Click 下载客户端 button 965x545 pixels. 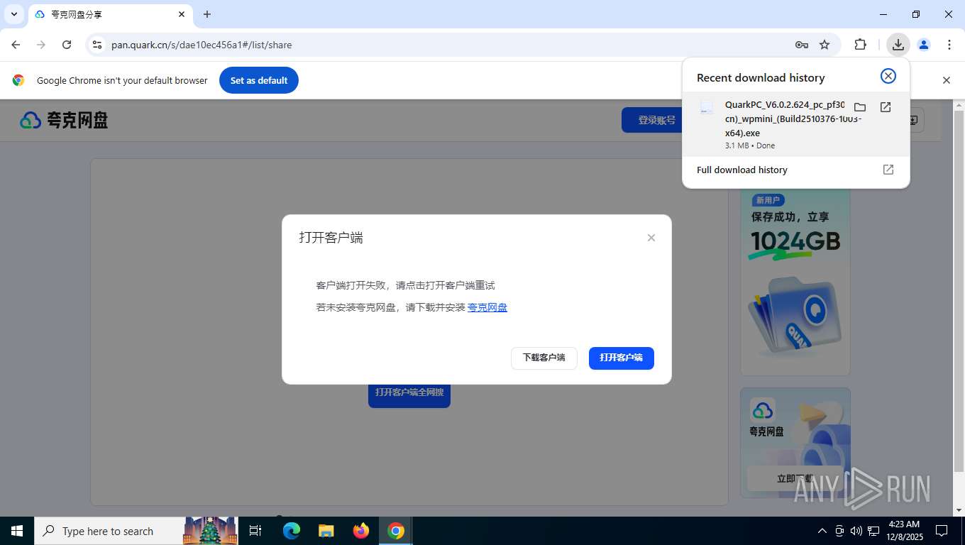pyautogui.click(x=544, y=358)
